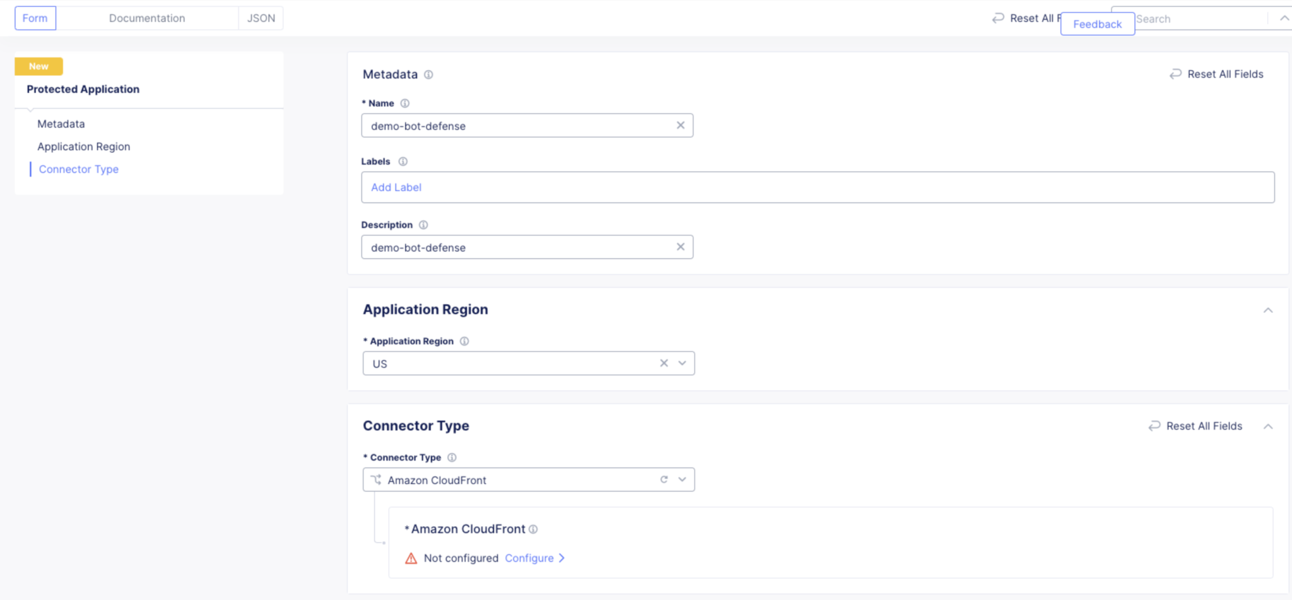Select Application Region in left navigation
The height and width of the screenshot is (600, 1292).
(83, 146)
